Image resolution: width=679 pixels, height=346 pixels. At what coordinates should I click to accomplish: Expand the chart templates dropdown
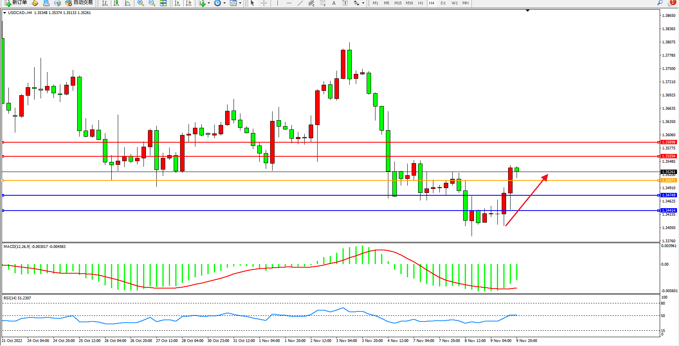(240, 3)
